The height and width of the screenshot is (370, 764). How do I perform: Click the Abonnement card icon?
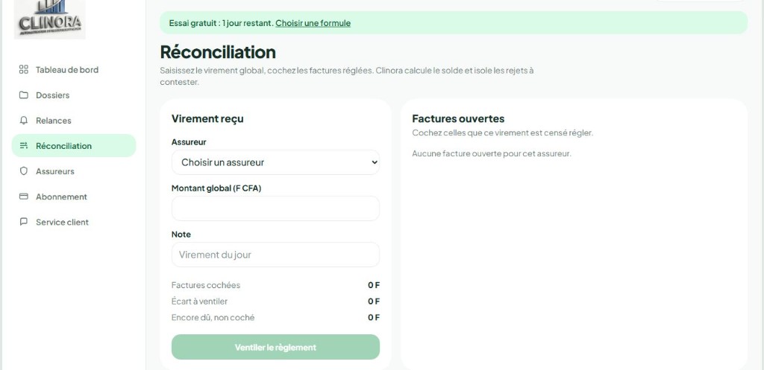coord(23,197)
